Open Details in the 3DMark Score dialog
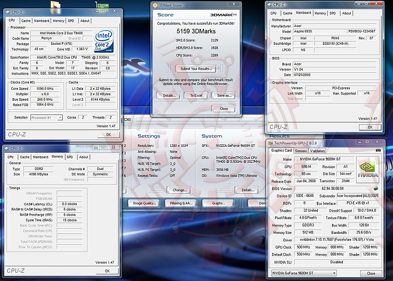Viewport: 393px width, 281px height. tap(169, 95)
